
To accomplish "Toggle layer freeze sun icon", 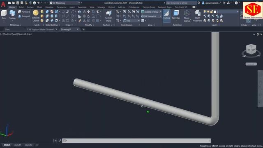I will pyautogui.click(x=208, y=12).
